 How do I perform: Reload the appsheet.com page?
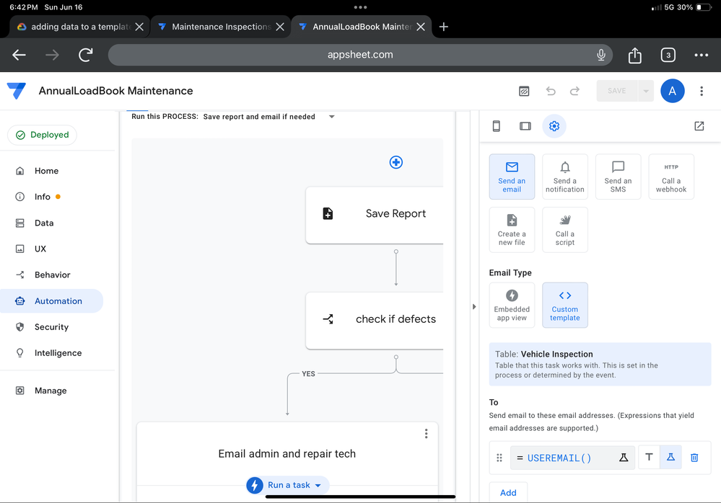pos(86,55)
